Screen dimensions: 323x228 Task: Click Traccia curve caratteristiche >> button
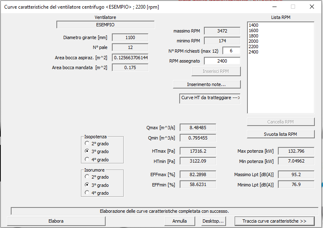[275, 221]
